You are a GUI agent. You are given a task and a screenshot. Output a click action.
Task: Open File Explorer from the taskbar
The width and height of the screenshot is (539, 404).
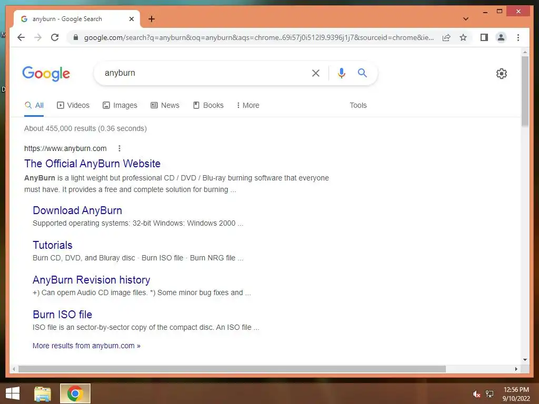(x=43, y=393)
